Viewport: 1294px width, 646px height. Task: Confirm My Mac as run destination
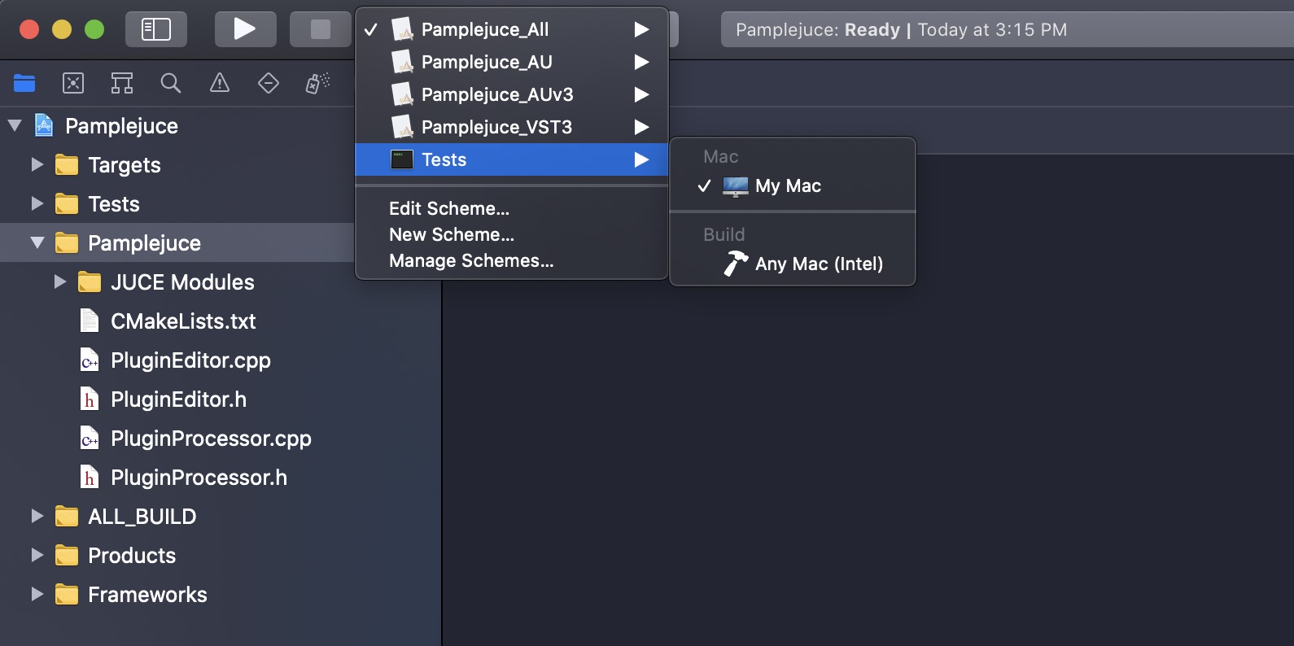coord(785,186)
